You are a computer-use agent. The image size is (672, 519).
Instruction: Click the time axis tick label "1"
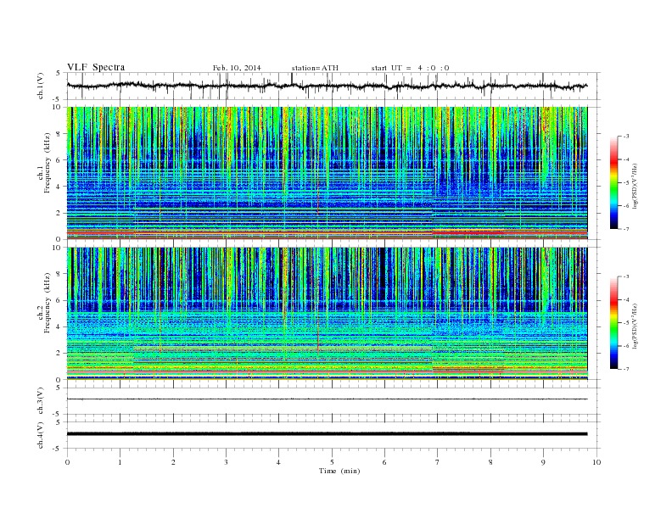[120, 462]
